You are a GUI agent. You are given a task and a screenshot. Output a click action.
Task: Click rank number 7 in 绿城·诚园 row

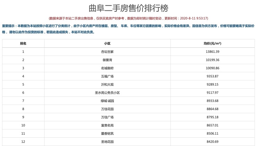click(23, 101)
